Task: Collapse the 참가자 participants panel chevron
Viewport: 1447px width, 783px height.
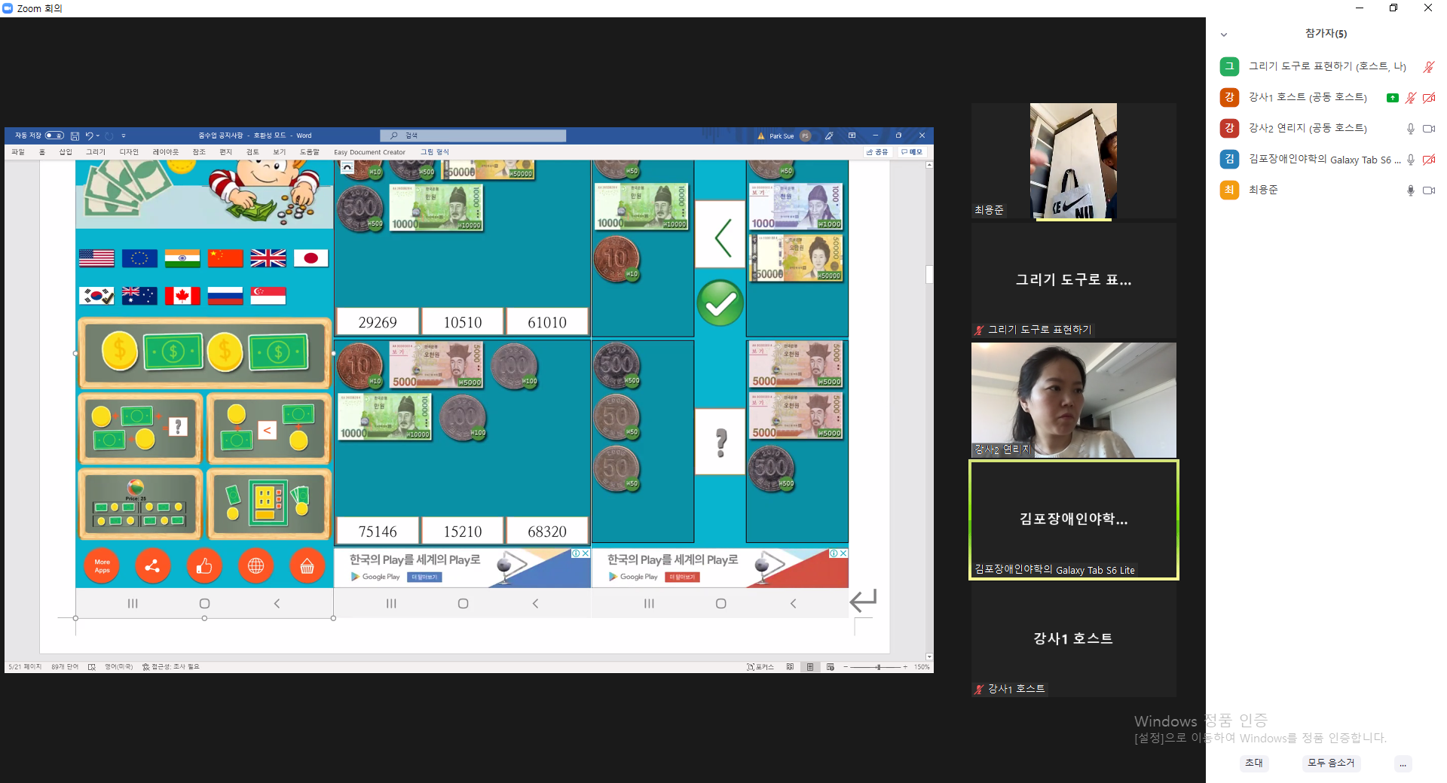Action: click(x=1224, y=34)
